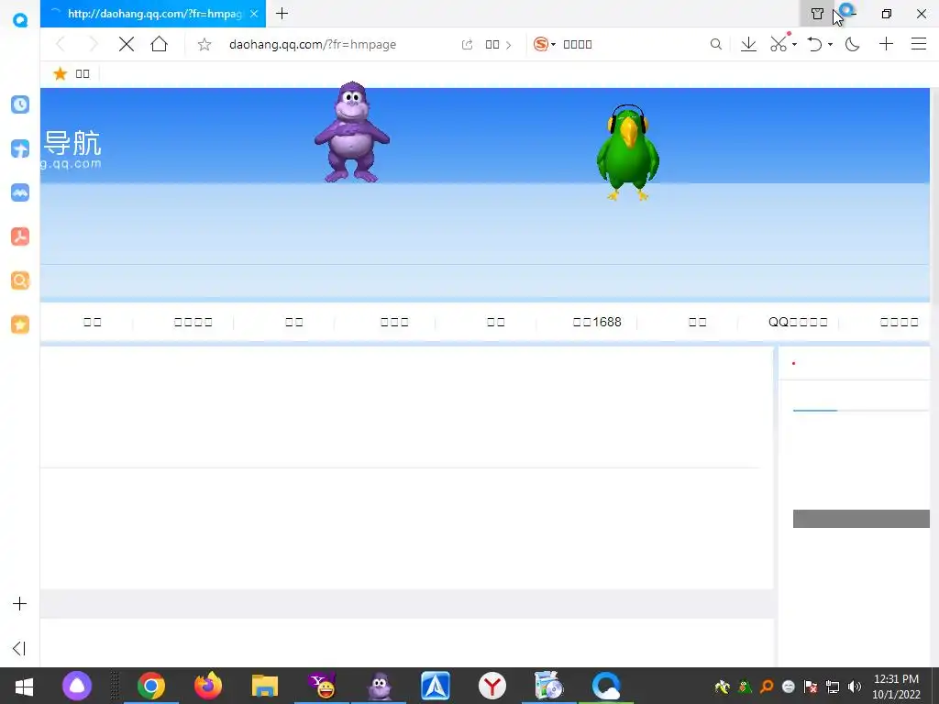939x704 pixels.
Task: Click the green Peedy parrot character
Action: pyautogui.click(x=627, y=153)
